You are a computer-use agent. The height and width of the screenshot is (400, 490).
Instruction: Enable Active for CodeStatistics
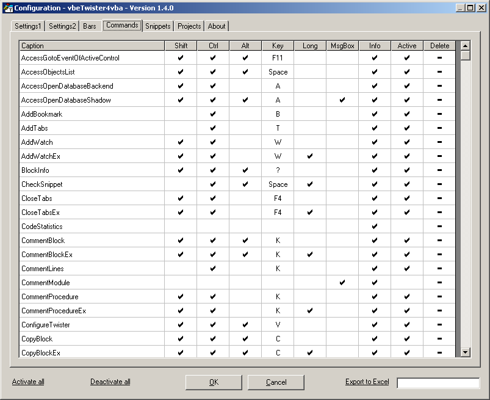[x=407, y=226]
